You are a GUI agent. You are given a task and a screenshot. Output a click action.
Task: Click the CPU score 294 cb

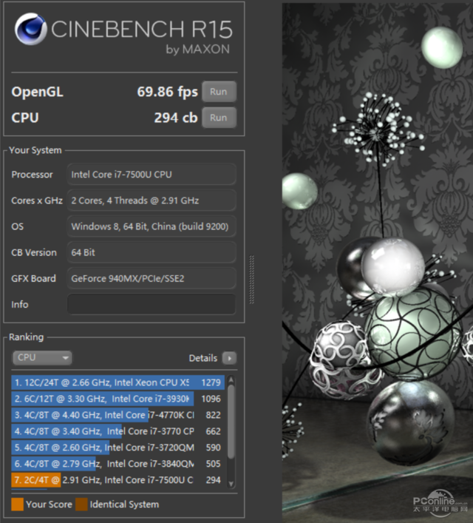click(x=176, y=118)
